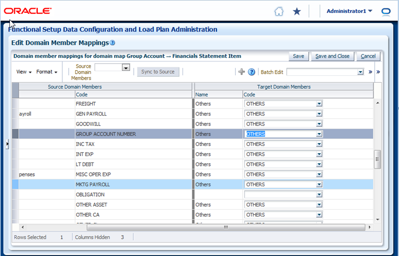The width and height of the screenshot is (399, 256).
Task: Select the GROUP ACCOUNT NUMBER cell
Action: [133, 134]
